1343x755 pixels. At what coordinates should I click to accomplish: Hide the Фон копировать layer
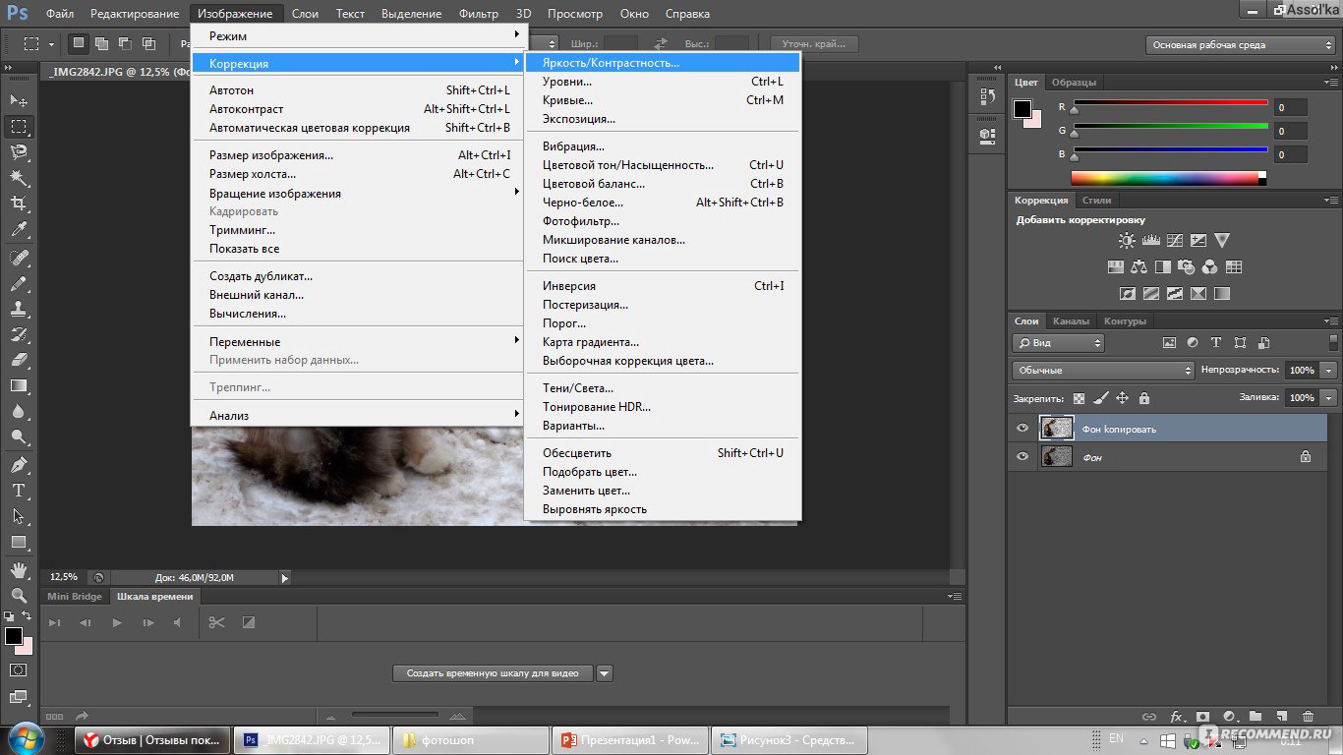coord(1022,429)
